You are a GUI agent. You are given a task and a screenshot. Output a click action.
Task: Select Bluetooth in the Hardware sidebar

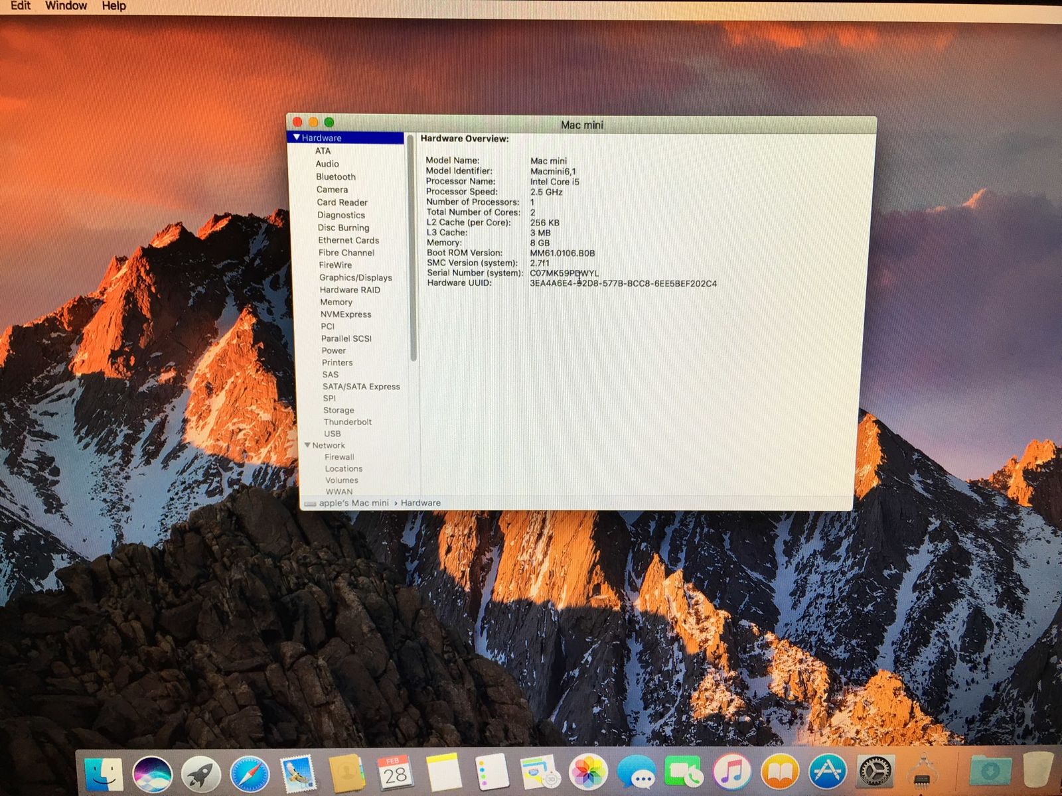(x=336, y=176)
